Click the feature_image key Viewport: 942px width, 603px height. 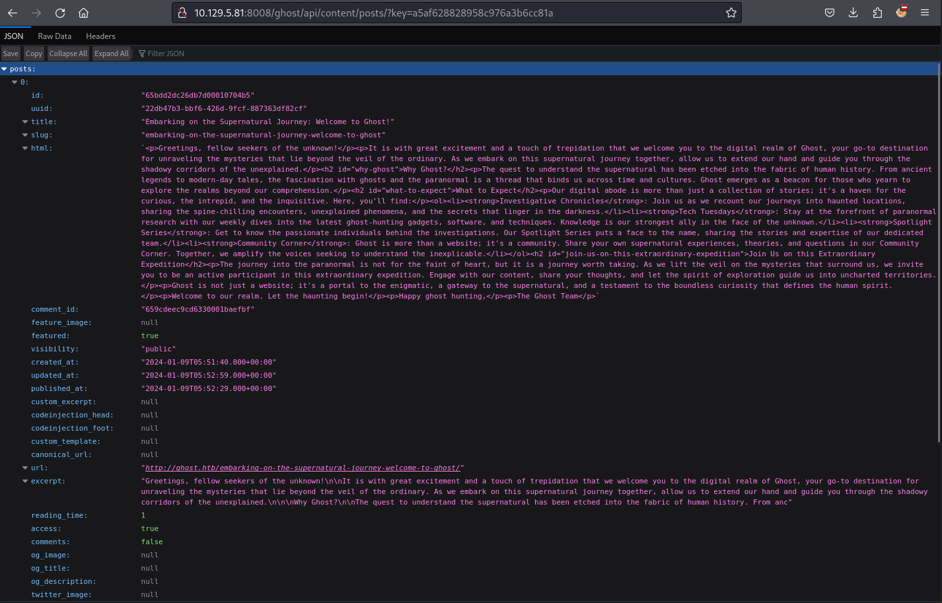pos(61,322)
